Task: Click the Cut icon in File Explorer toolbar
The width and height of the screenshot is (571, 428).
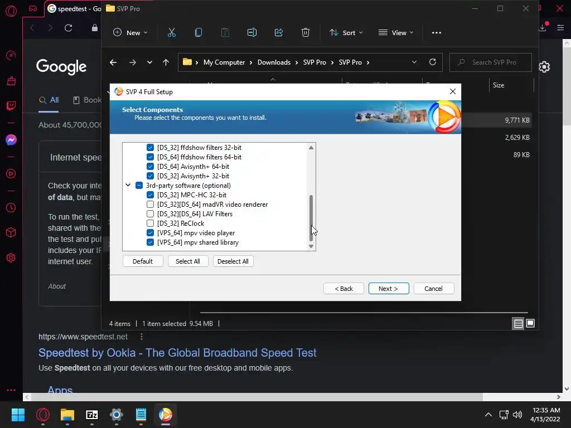Action: click(x=172, y=33)
